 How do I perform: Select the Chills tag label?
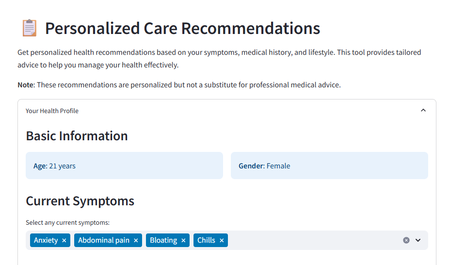coord(206,240)
